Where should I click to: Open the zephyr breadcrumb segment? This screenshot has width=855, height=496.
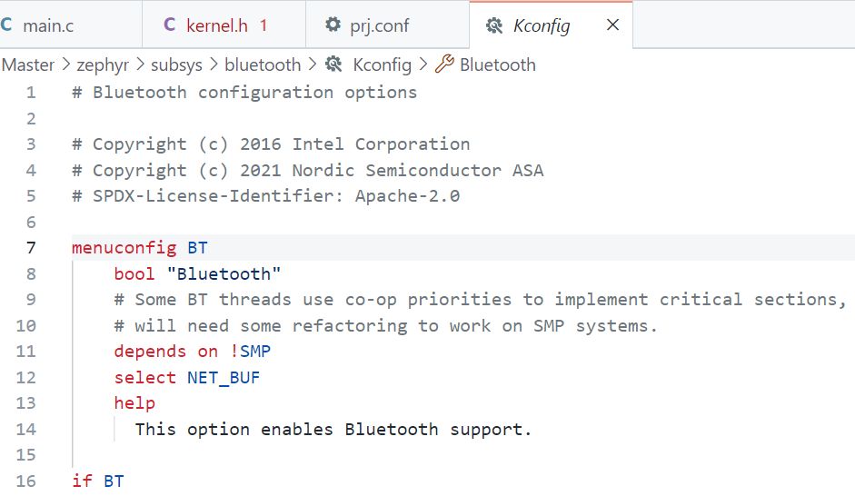pos(103,64)
